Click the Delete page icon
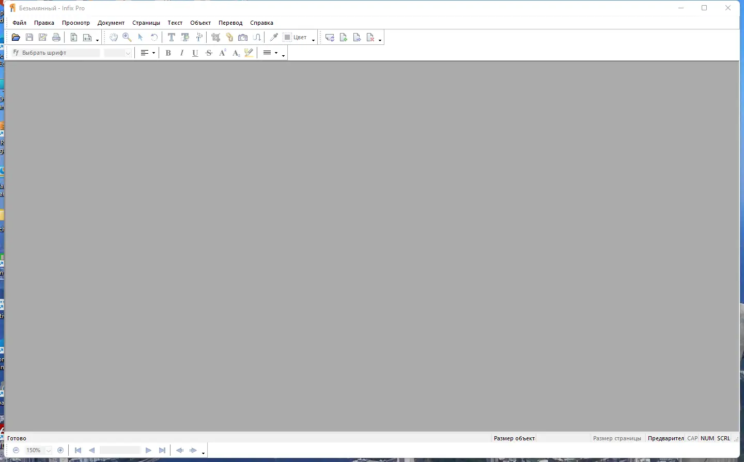The image size is (744, 462). (x=370, y=38)
